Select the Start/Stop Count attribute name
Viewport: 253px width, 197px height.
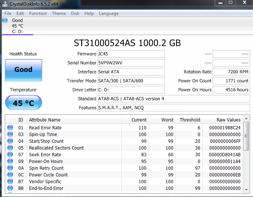coord(46,141)
